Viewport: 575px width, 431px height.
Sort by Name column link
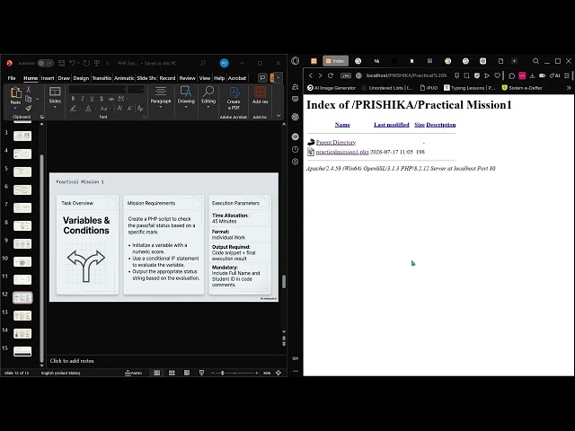click(x=342, y=125)
